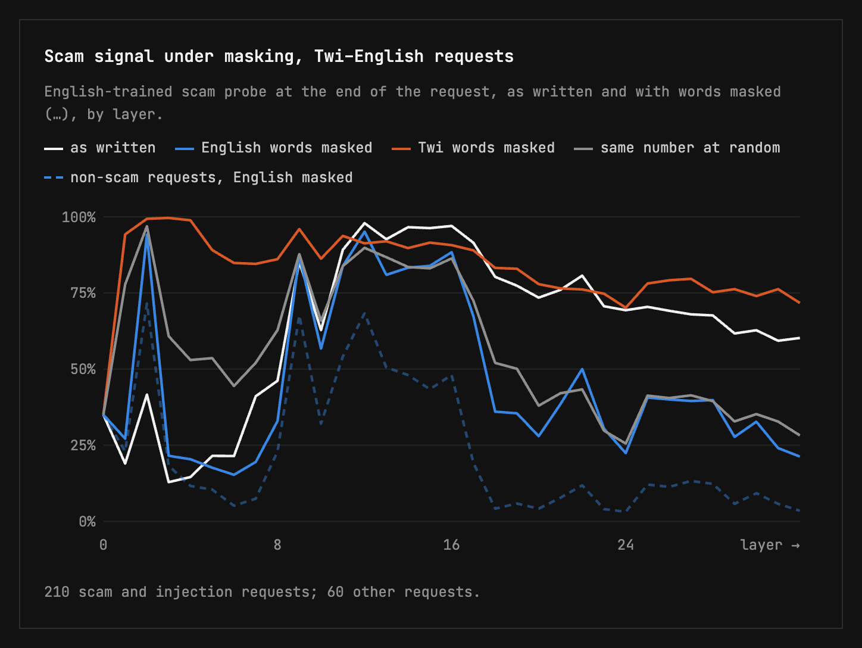The height and width of the screenshot is (648, 862).
Task: Click the "as written" legend label
Action: click(113, 148)
